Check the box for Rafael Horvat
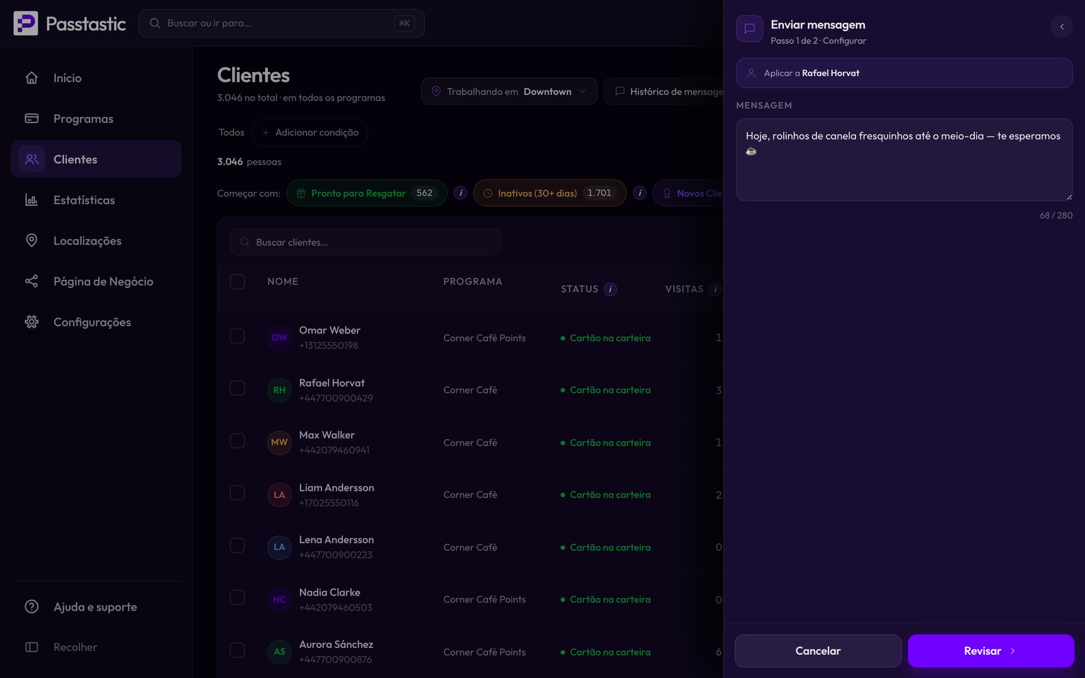 pos(237,388)
